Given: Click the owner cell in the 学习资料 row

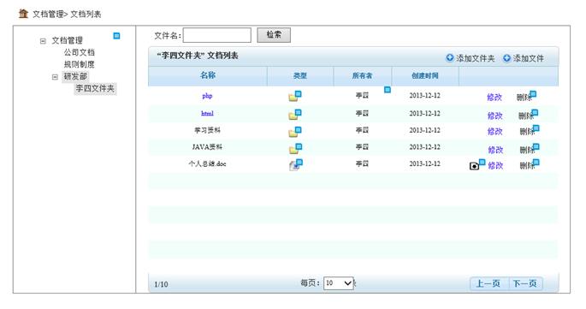Looking at the screenshot, I should [362, 130].
